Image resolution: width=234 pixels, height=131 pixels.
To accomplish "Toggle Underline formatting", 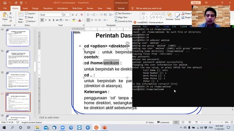I will point(50,20).
